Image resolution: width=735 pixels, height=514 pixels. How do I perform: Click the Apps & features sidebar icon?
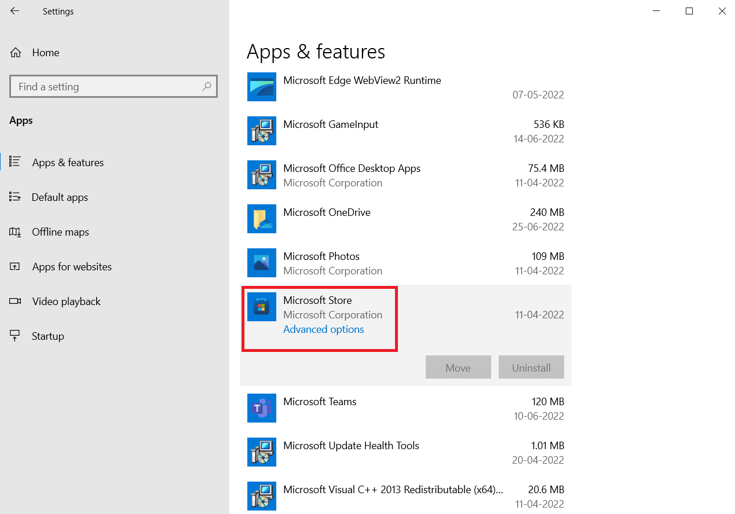tap(16, 162)
